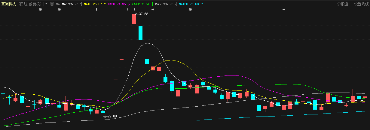370x130 pixels.
Task: Click the event marker directly above the 37.62 candle
Action: [134, 10]
